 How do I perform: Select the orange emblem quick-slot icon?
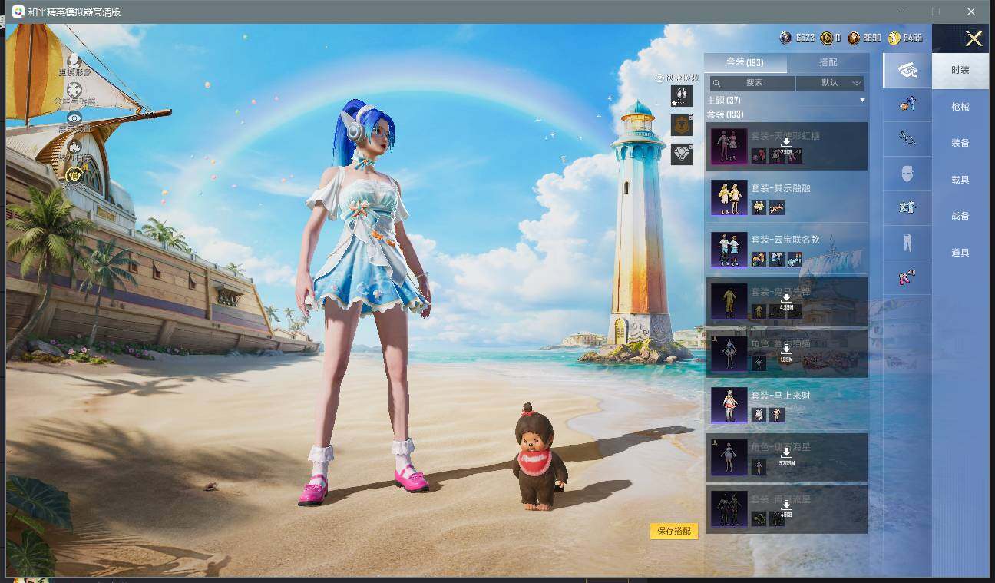(681, 125)
